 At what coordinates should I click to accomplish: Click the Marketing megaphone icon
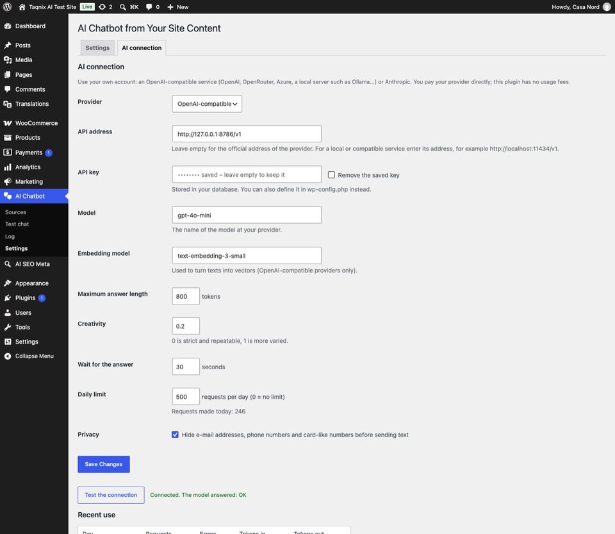click(x=8, y=181)
